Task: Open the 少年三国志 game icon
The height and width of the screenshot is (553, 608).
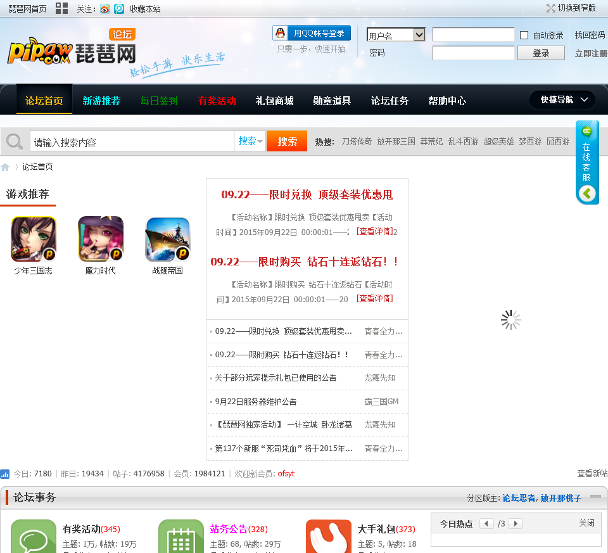Action: coord(34,239)
